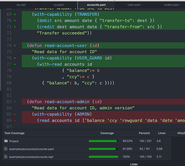
Task: Click green coverage dot on line 74
Action: (15, 46)
